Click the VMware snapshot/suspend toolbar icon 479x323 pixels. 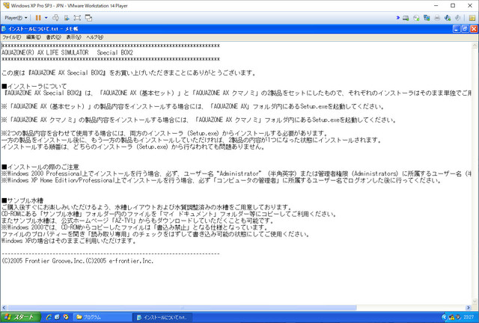(67, 18)
